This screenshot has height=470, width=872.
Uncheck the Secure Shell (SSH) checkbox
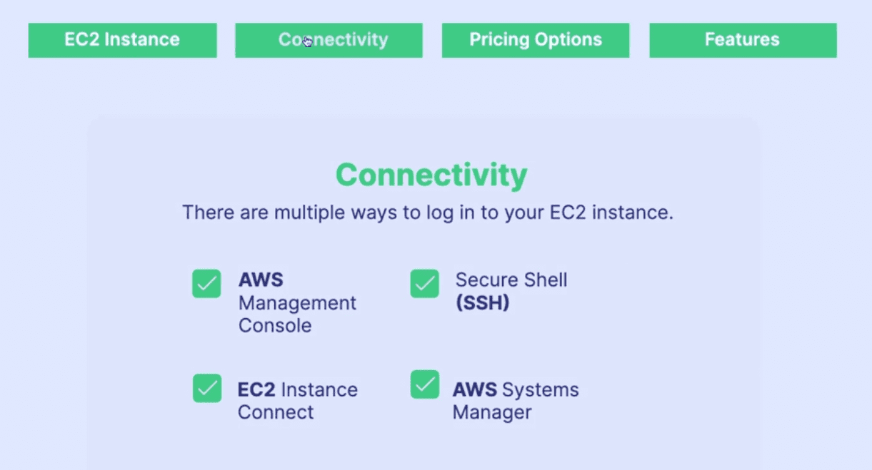tap(425, 283)
